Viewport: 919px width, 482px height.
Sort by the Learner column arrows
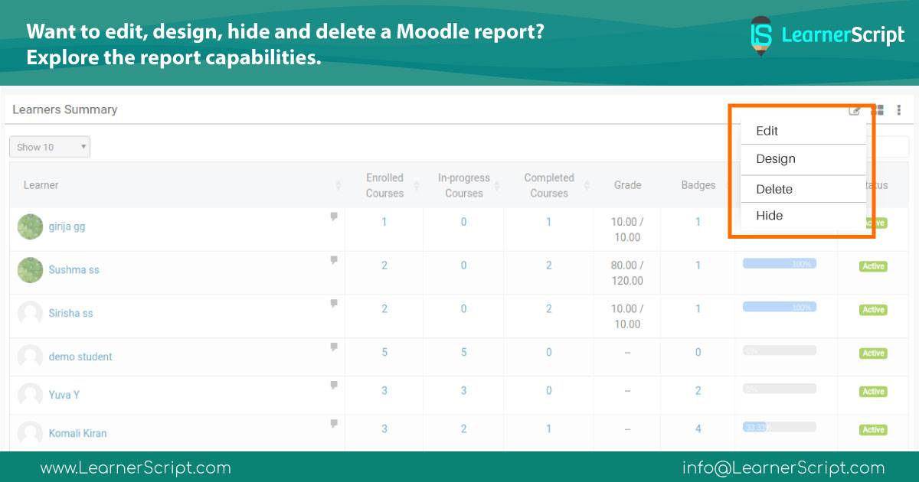[x=338, y=185]
